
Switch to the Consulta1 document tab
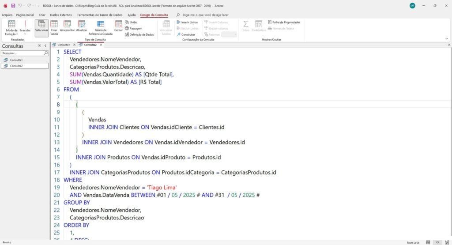(x=61, y=45)
